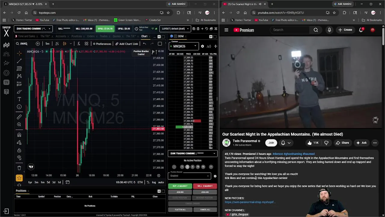This screenshot has width=385, height=217.
Task: Click the FLATTEN ALL button
Action: [x=180, y=209]
